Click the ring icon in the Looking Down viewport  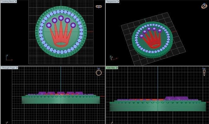99,6
